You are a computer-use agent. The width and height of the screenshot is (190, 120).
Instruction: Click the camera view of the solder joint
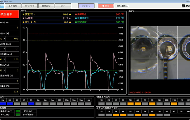pos(160,53)
